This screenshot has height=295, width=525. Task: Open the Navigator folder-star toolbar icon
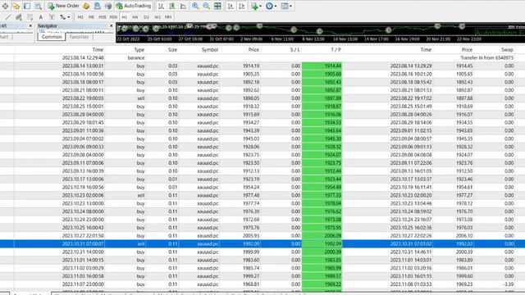16,6
